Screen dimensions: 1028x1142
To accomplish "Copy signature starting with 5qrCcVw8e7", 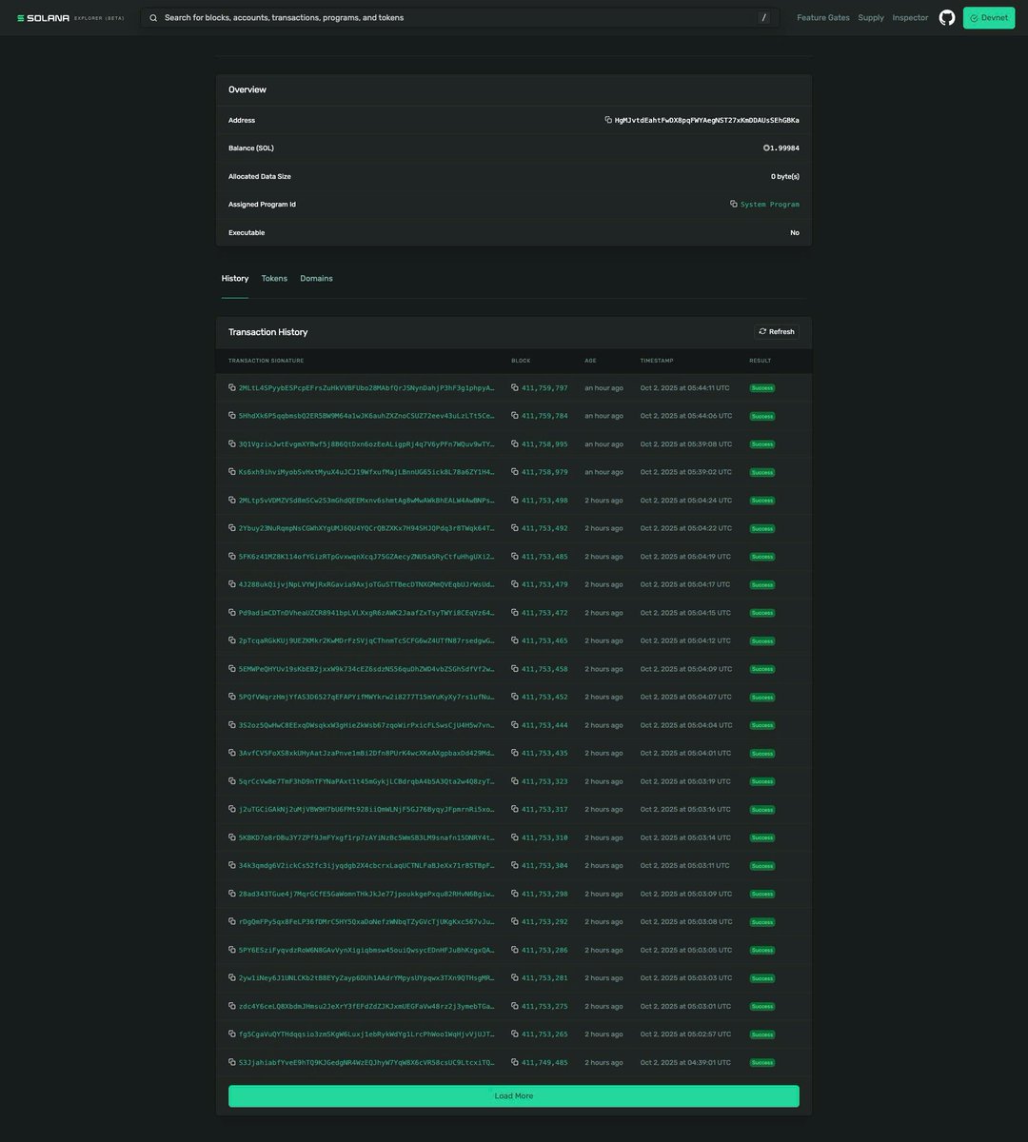I will tap(232, 781).
